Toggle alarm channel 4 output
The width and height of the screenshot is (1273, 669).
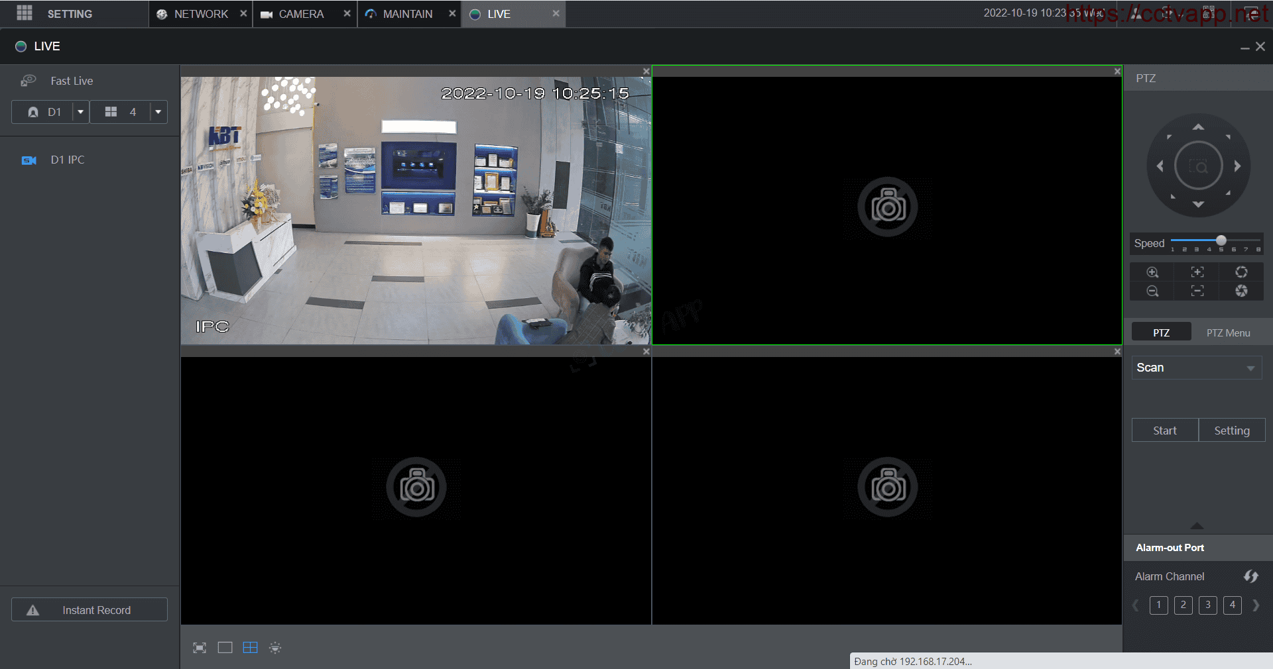coord(1232,605)
